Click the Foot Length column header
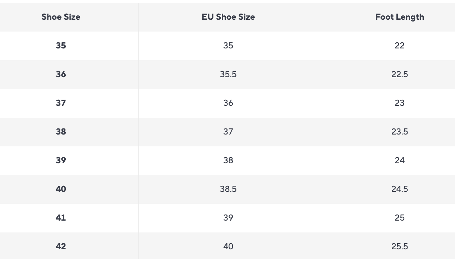This screenshot has width=455, height=259. 400,17
